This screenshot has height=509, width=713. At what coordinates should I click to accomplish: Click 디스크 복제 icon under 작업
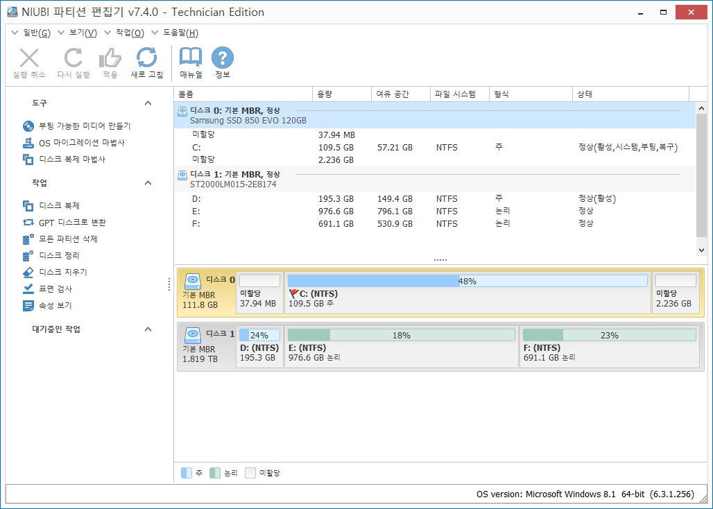[28, 206]
